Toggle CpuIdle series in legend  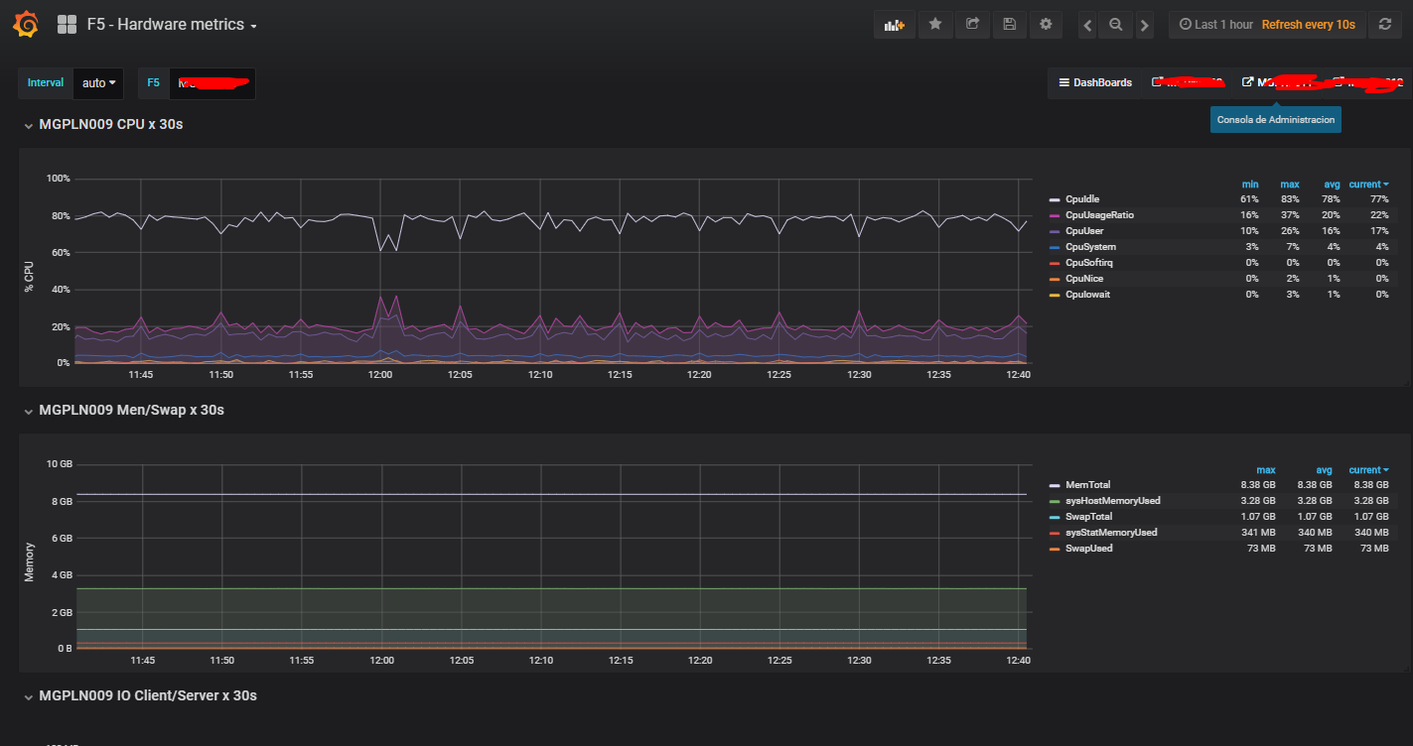click(1081, 199)
